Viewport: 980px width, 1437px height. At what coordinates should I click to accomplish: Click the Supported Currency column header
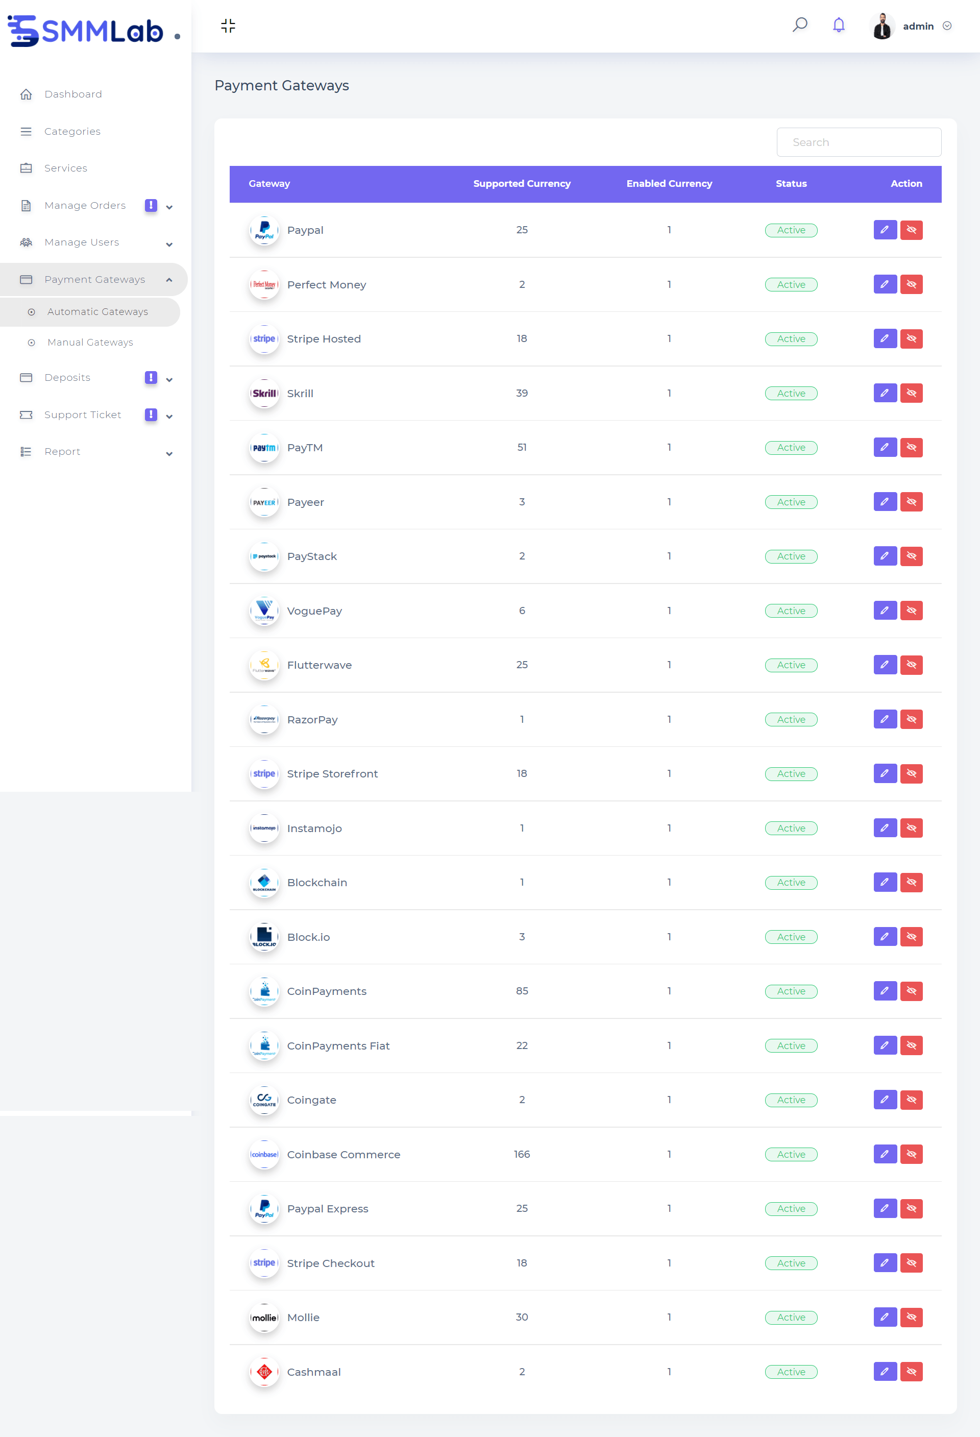click(522, 184)
